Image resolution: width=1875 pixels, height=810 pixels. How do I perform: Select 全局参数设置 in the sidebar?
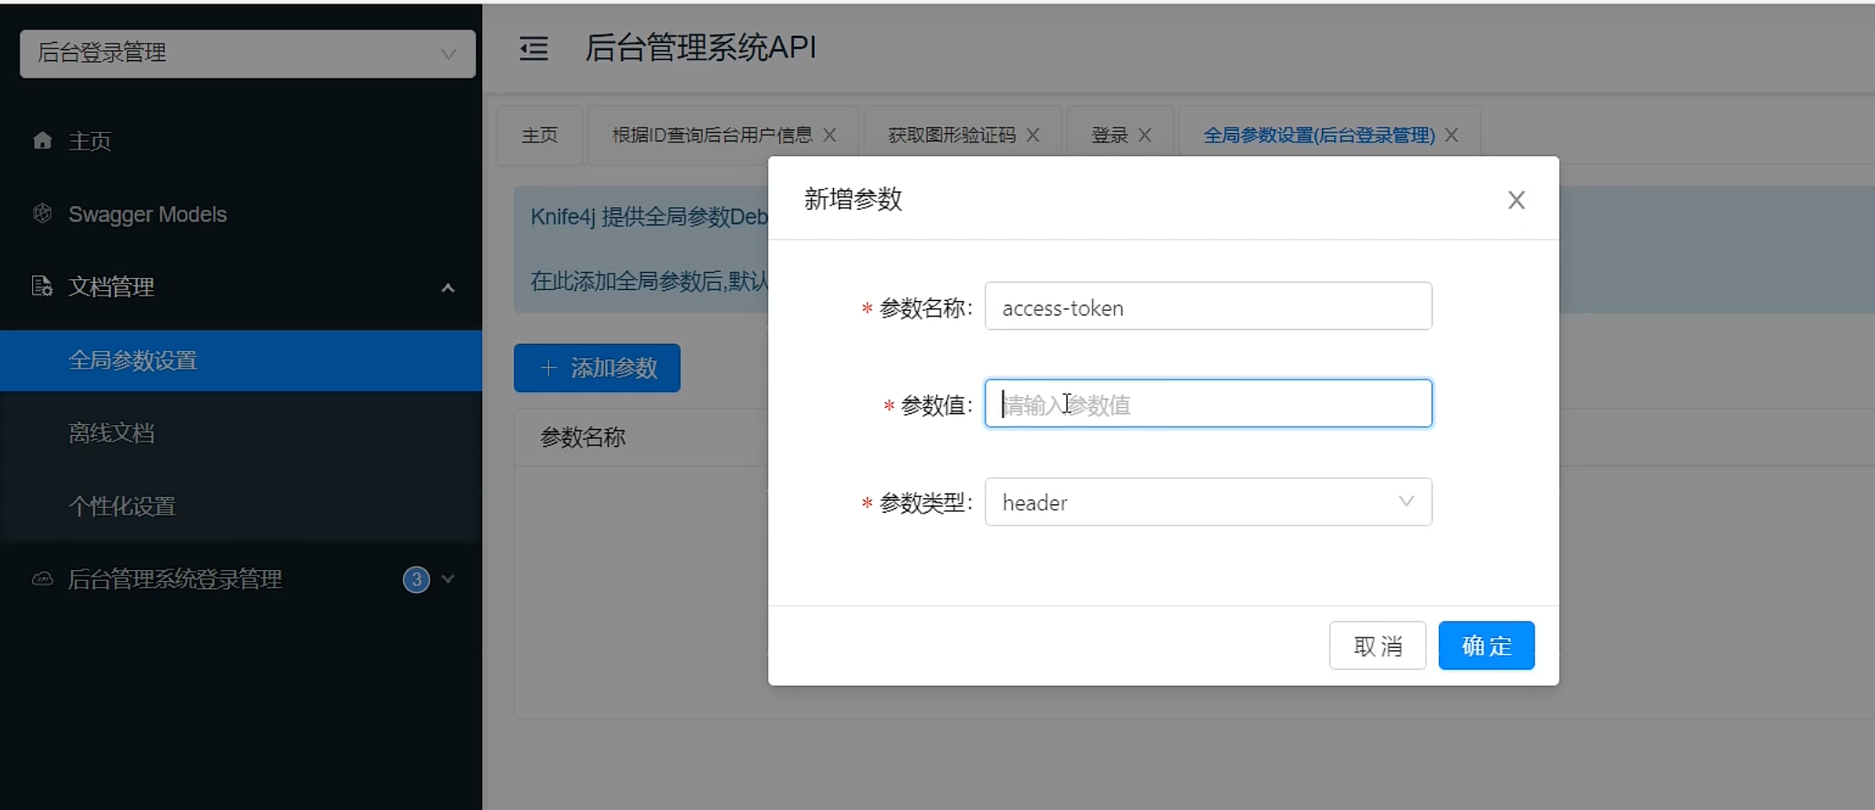241,360
